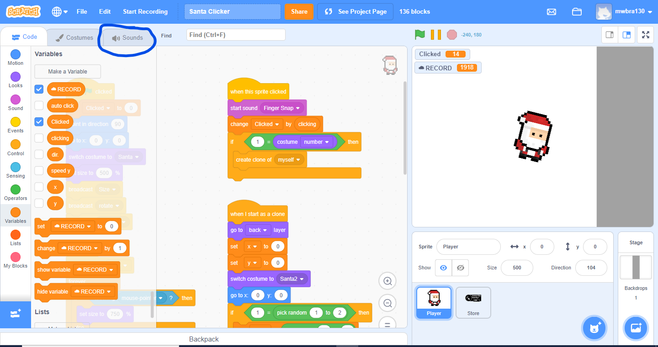Screen dimensions: 658x347
Task: Click the green flag to run project
Action: point(419,35)
